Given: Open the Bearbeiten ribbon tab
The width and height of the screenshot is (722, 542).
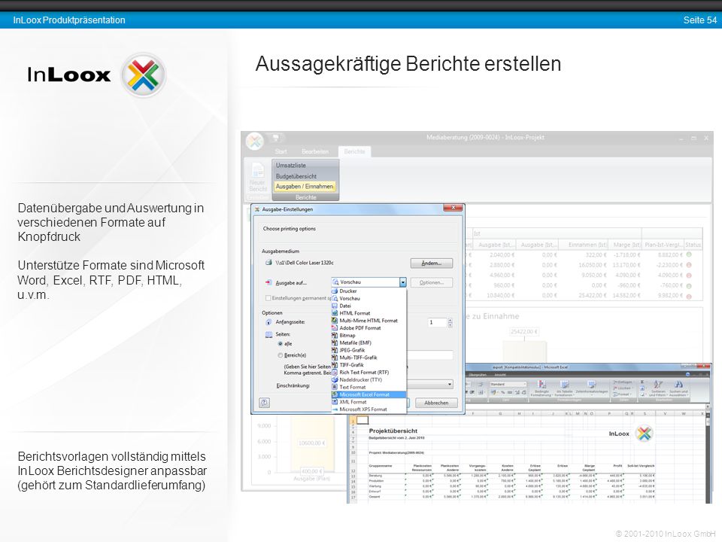Looking at the screenshot, I should (x=315, y=151).
